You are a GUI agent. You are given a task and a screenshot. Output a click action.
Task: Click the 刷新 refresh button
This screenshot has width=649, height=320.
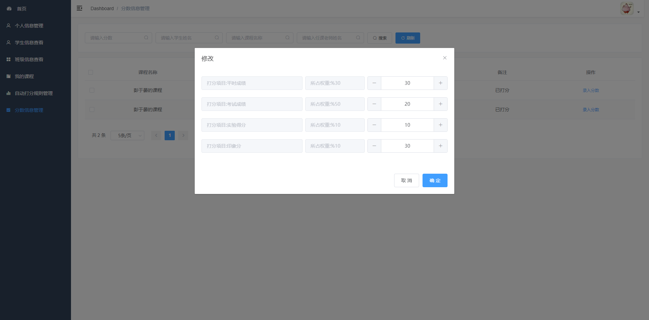point(408,38)
